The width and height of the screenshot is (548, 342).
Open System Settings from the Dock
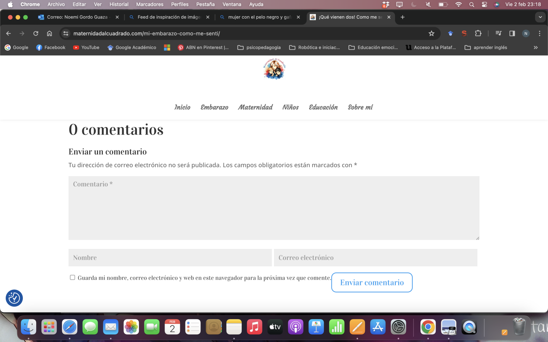tap(398, 327)
